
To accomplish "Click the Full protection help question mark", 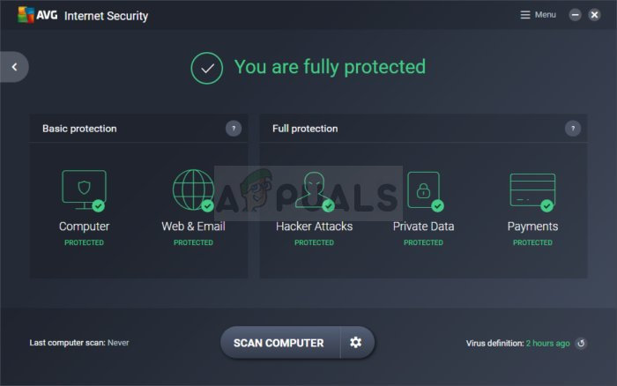I will click(573, 129).
